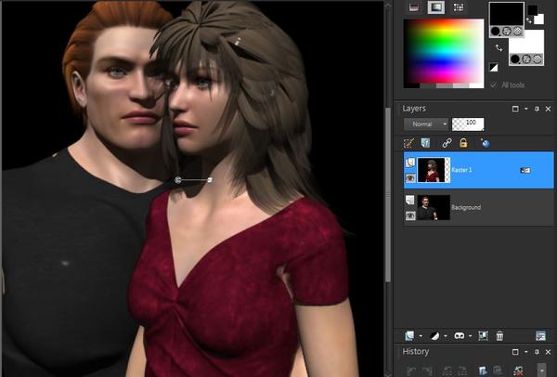Click the Layers panel title

(x=414, y=109)
